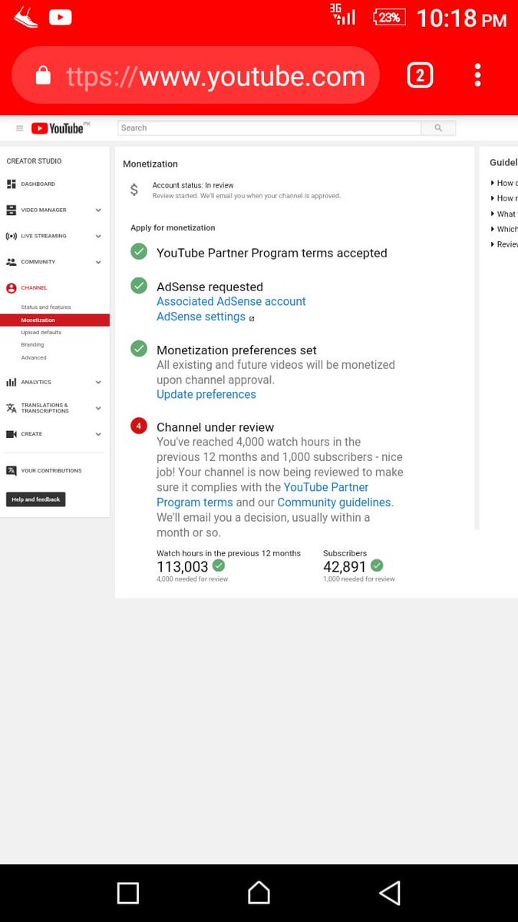
Task: Tap the Android back triangle button
Action: 390,893
